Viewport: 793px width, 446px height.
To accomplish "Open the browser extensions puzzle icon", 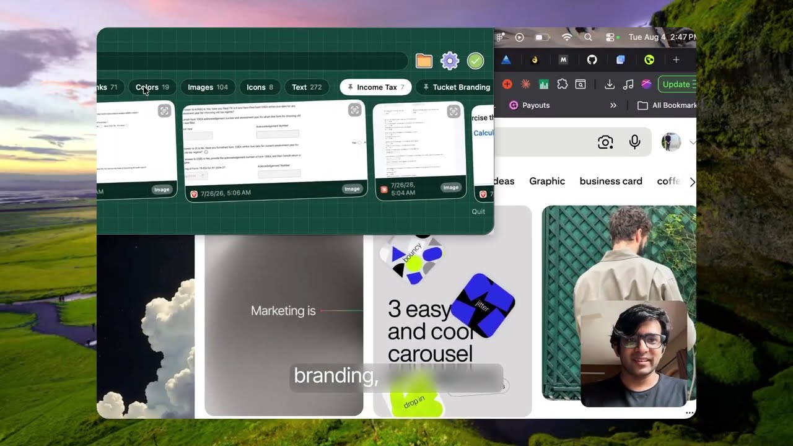I will (x=563, y=84).
